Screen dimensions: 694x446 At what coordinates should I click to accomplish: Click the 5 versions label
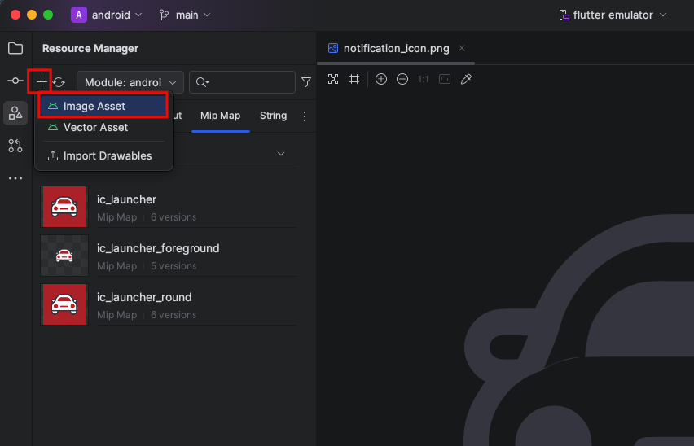tap(173, 266)
